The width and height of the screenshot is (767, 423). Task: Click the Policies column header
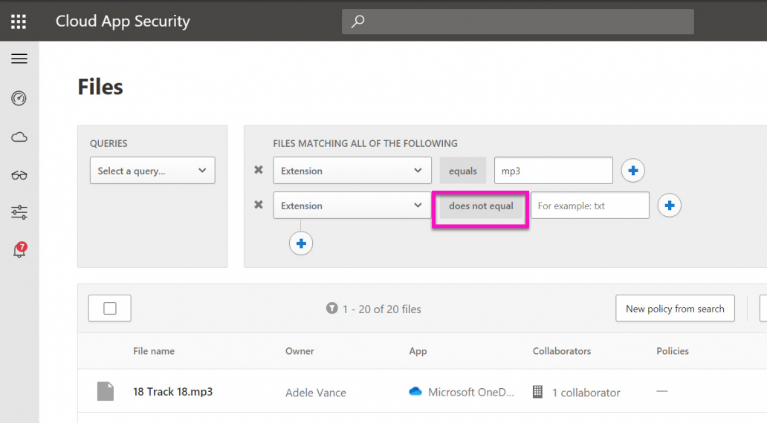pyautogui.click(x=672, y=351)
